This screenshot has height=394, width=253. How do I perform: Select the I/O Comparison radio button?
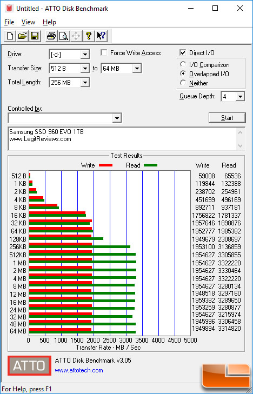[183, 64]
